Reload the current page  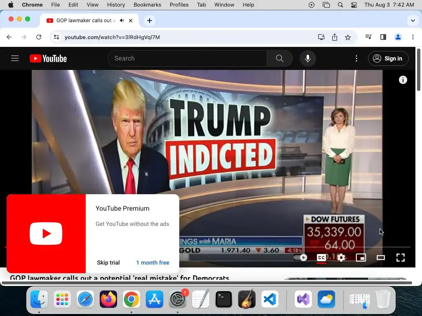point(38,37)
